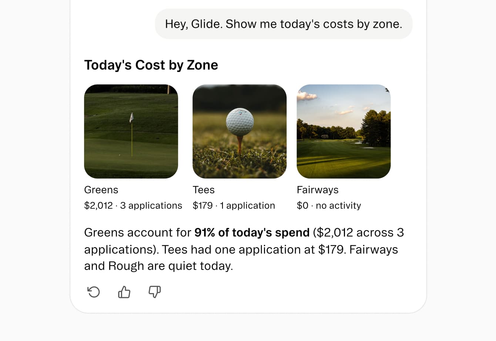Click the 'Tees had one application at $179' sentence
The width and height of the screenshot is (496, 341).
[254, 249]
